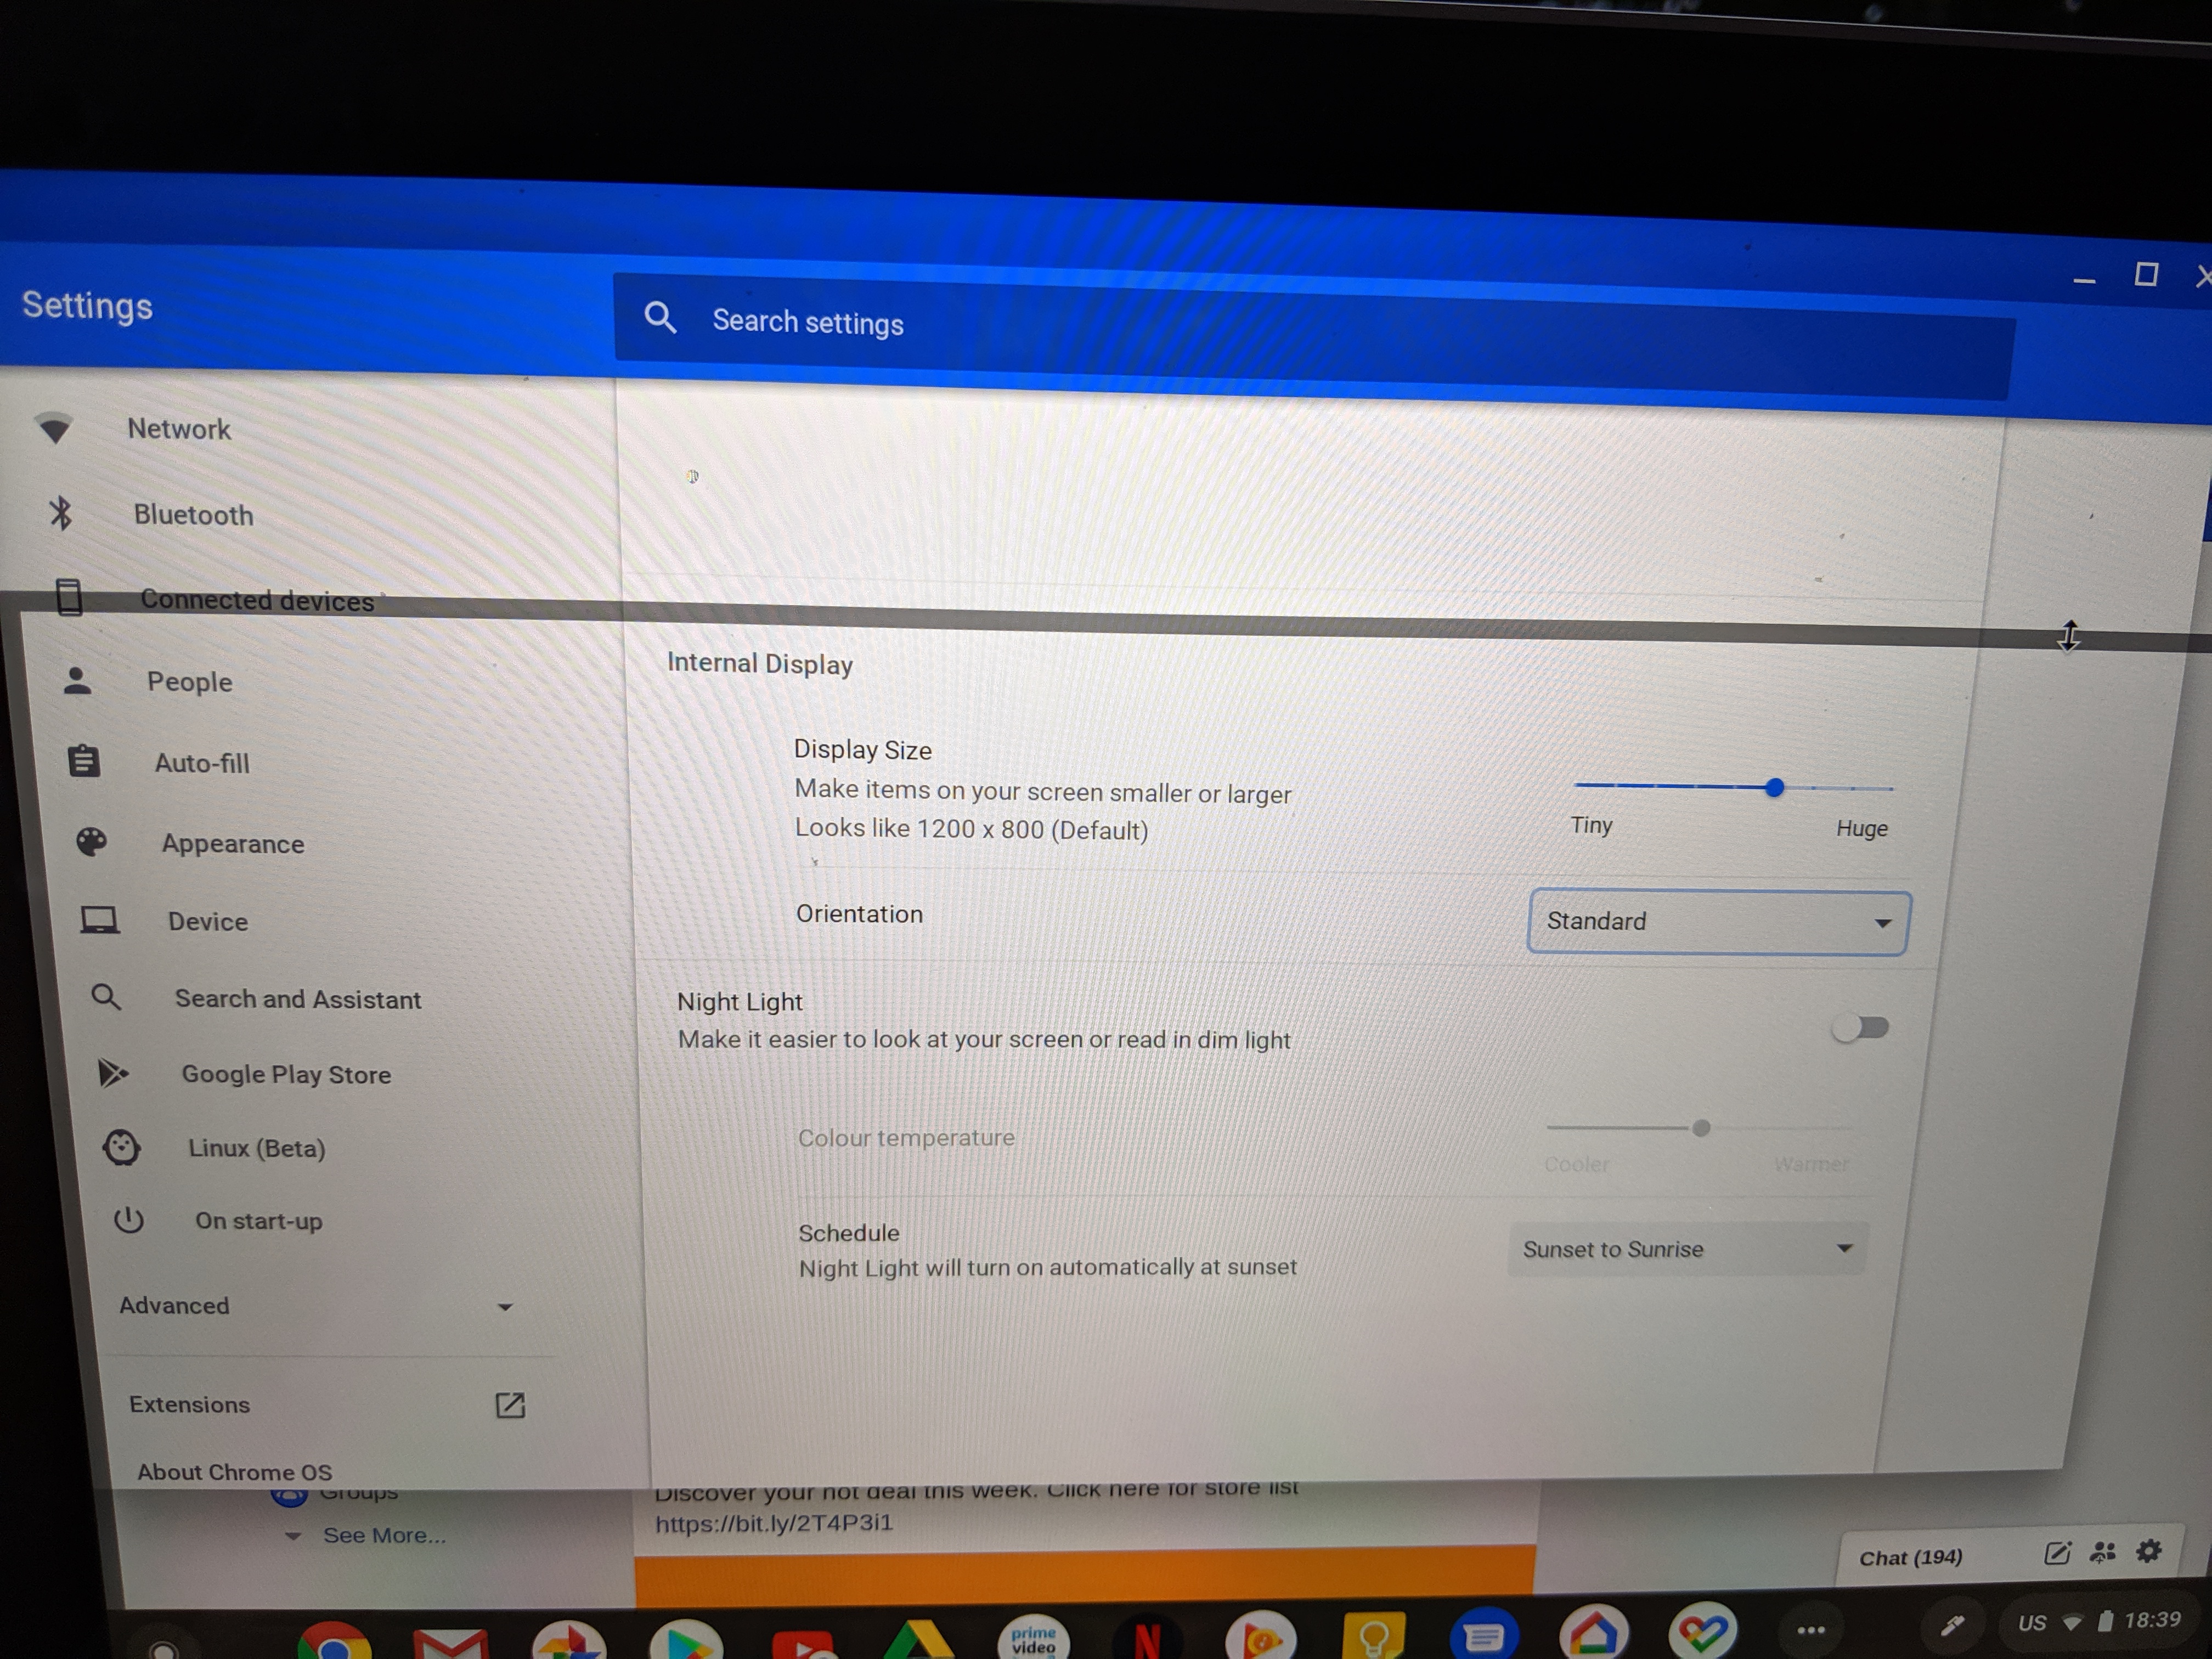Image resolution: width=2212 pixels, height=1659 pixels.
Task: Click the Appearance settings icon
Action: (x=87, y=843)
